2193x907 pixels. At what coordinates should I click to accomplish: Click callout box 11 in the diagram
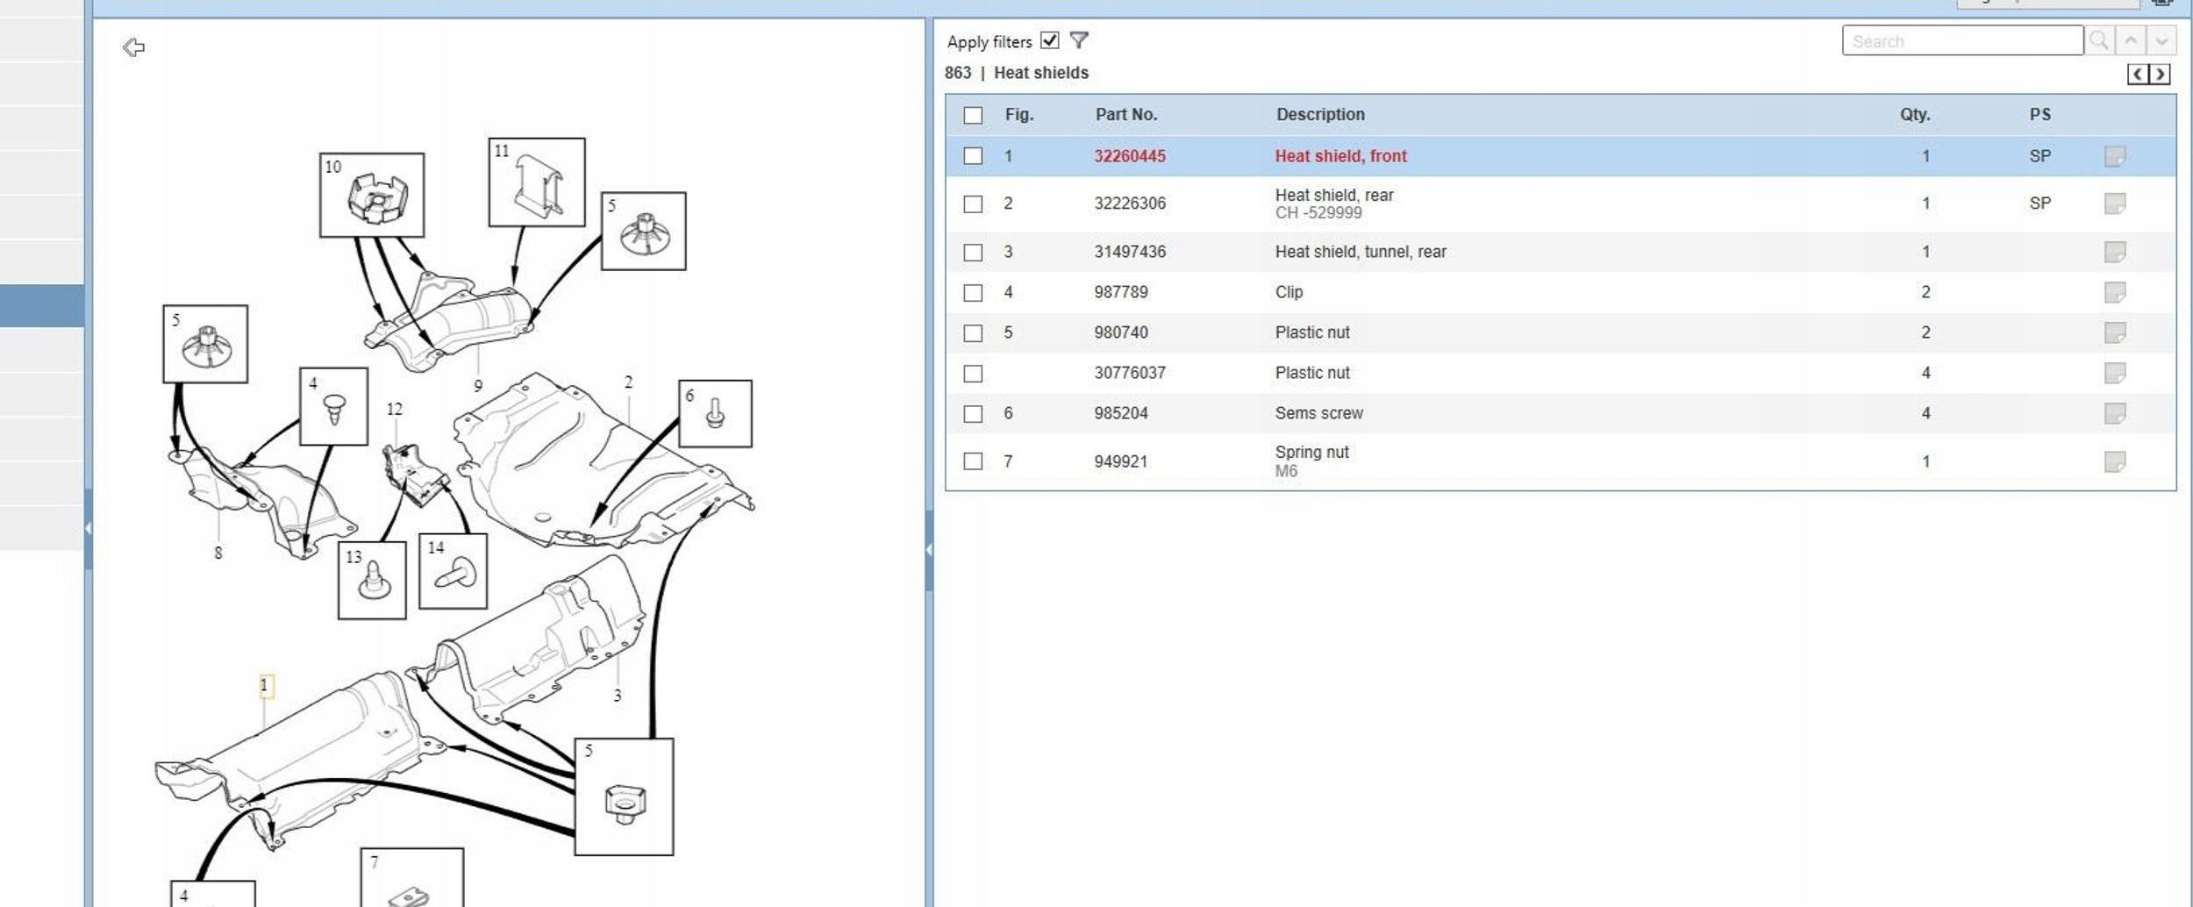(537, 182)
